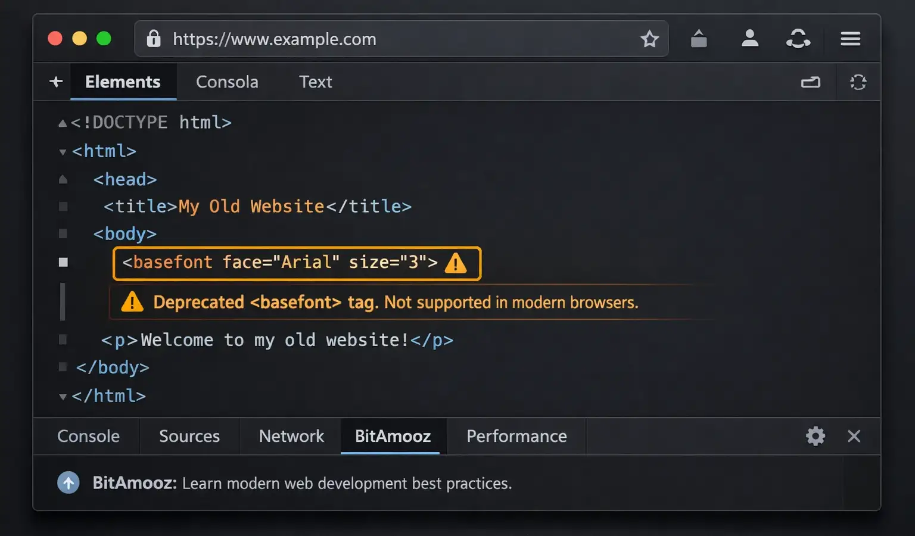Click the sync account icon
The height and width of the screenshot is (536, 915).
[798, 39]
